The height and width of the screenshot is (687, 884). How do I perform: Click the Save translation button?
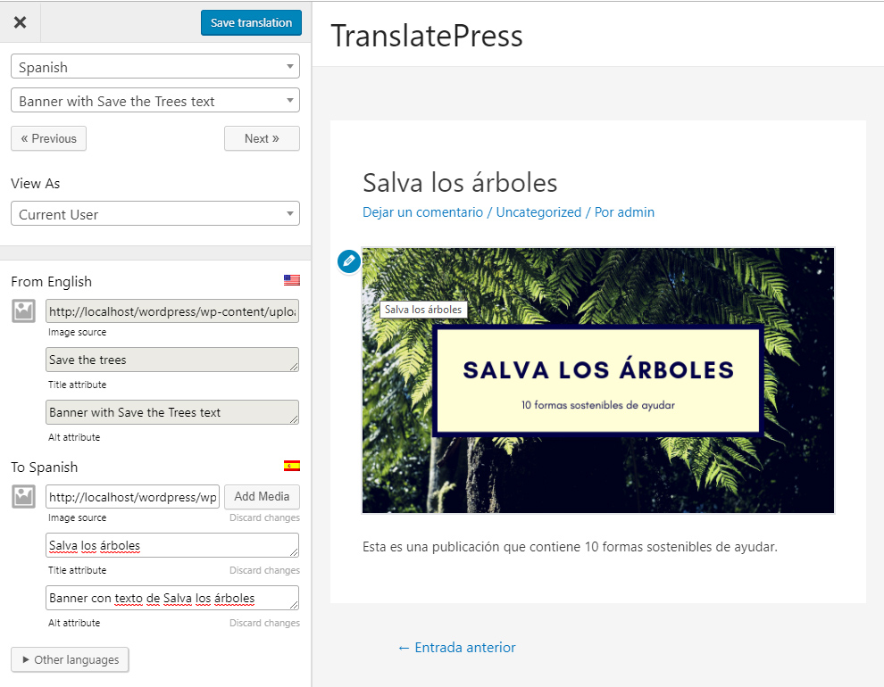[251, 23]
